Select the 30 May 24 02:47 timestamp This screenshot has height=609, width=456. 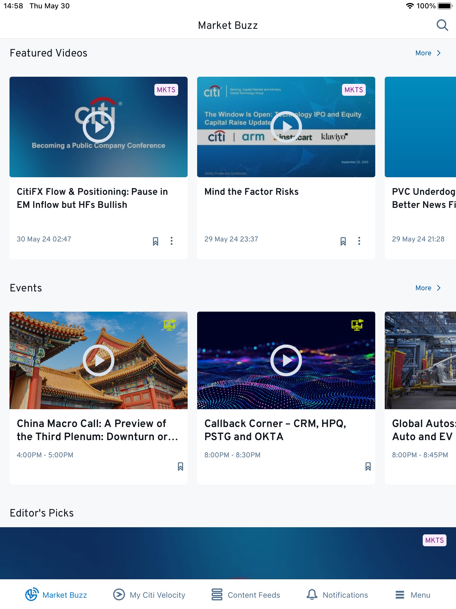44,239
